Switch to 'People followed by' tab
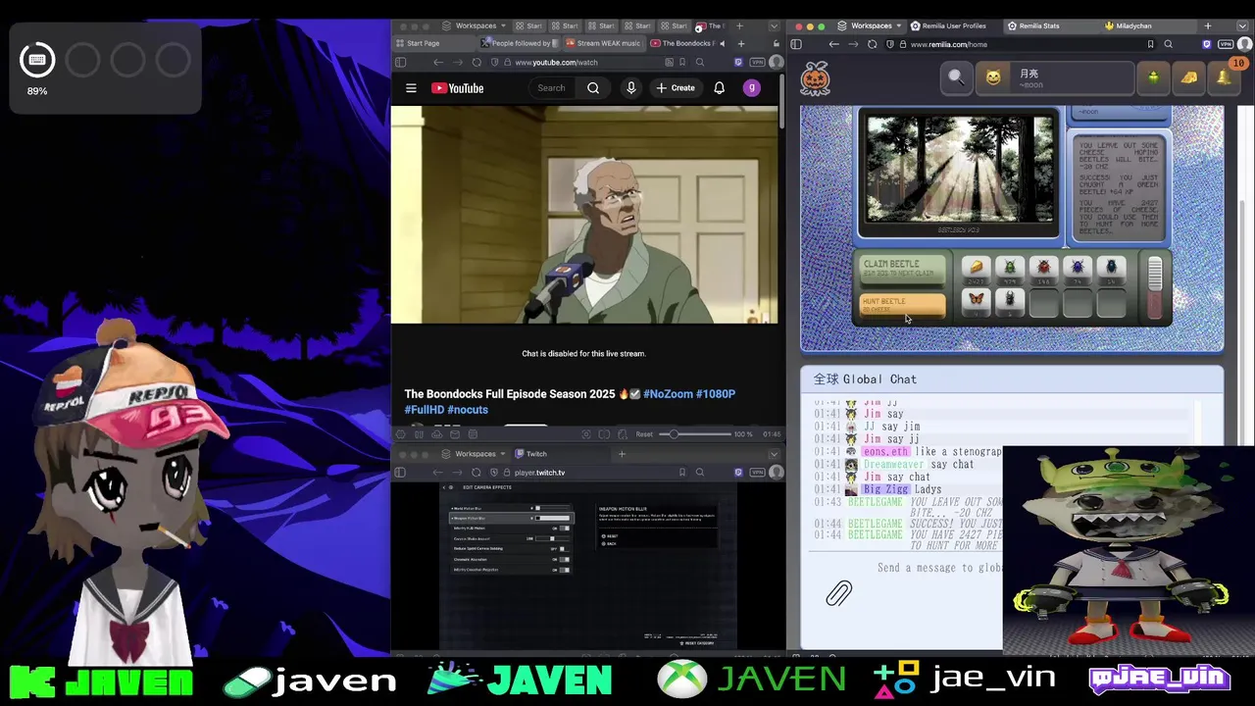Image resolution: width=1255 pixels, height=706 pixels. coord(518,43)
